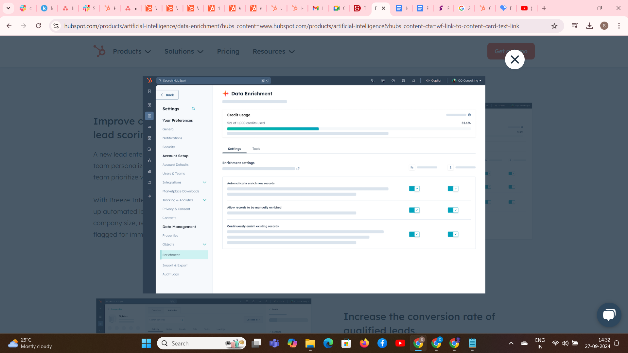The width and height of the screenshot is (628, 353).
Task: Click the address bar URL
Action: [291, 26]
